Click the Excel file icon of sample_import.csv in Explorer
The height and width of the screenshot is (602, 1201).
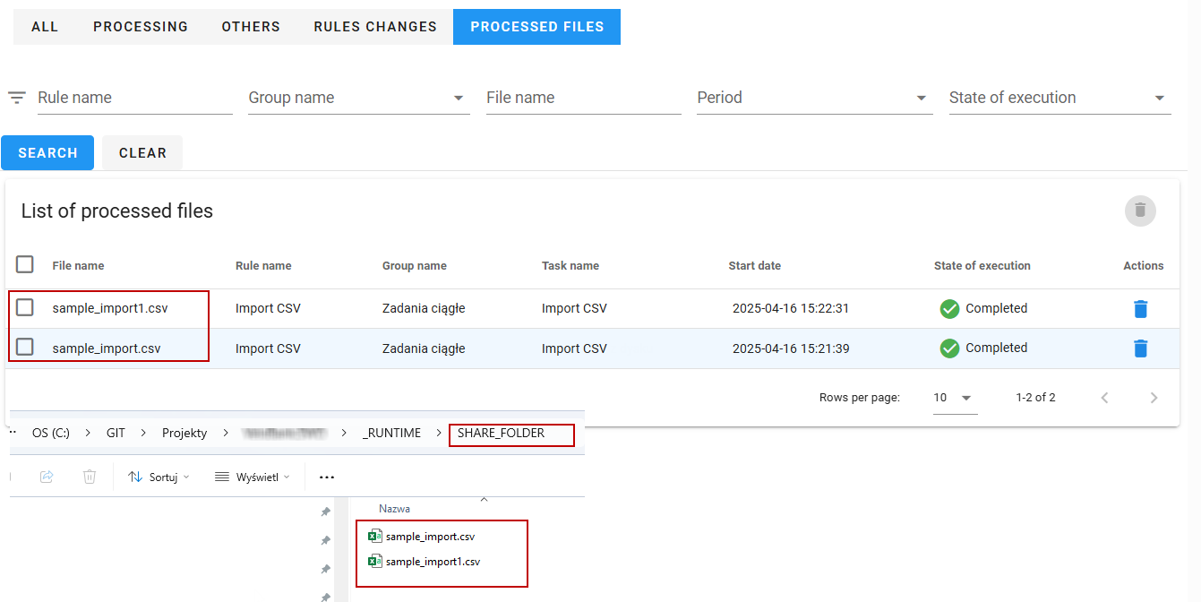(375, 537)
